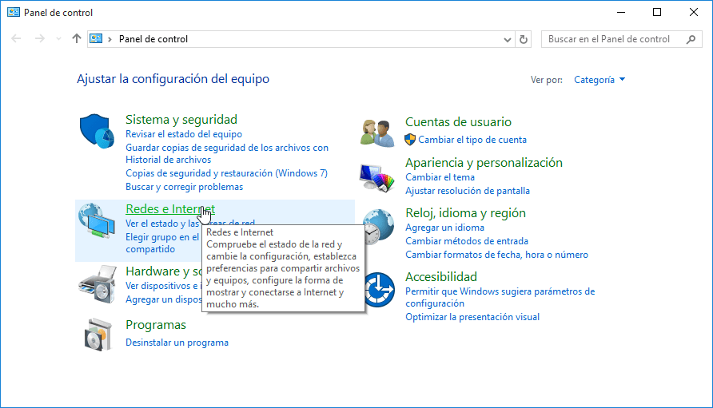The width and height of the screenshot is (713, 408).
Task: Click the search magnifier icon
Action: pos(691,40)
